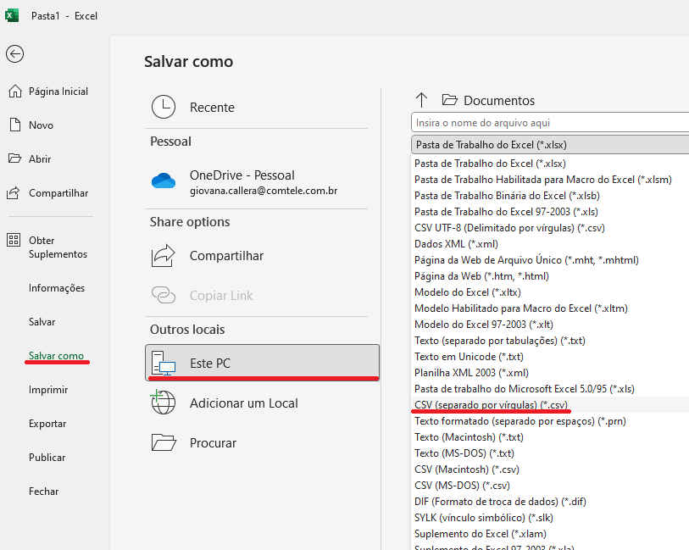Click the grid icon for Obter Suplementos
Image resolution: width=689 pixels, height=550 pixels.
point(14,240)
